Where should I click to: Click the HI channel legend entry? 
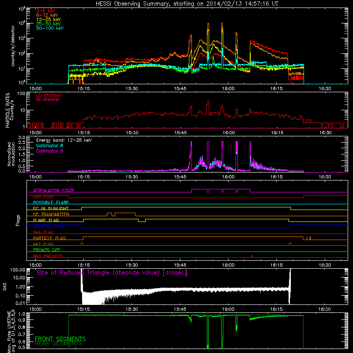click(x=48, y=100)
